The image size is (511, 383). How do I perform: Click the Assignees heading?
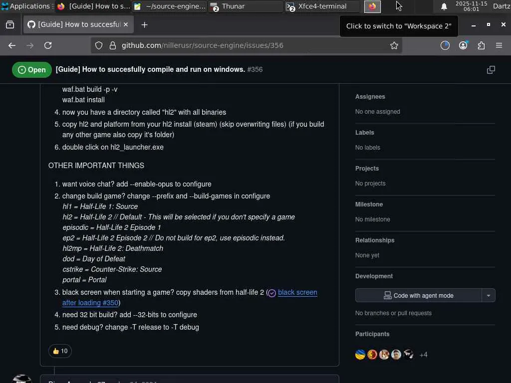point(370,97)
